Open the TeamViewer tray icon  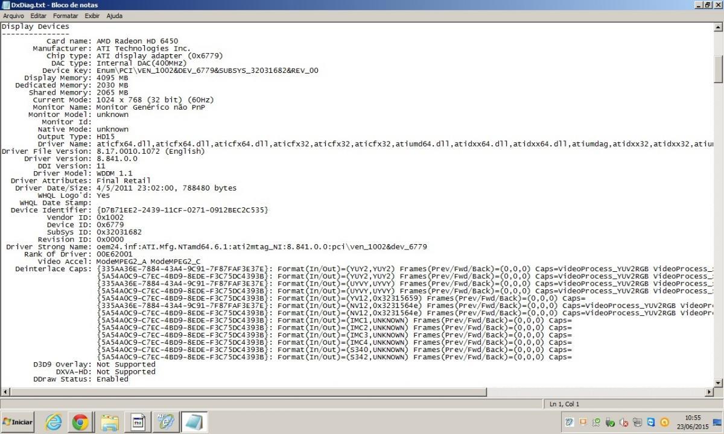click(x=651, y=423)
